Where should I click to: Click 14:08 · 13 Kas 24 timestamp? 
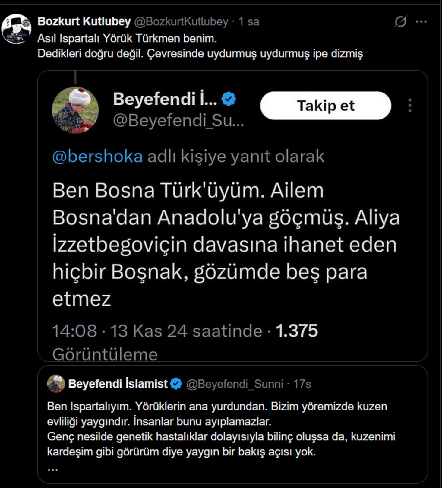click(157, 331)
